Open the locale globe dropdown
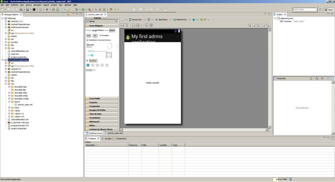This screenshot has width=335, height=182. [195, 19]
